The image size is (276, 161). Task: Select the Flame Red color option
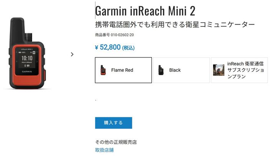(123, 70)
